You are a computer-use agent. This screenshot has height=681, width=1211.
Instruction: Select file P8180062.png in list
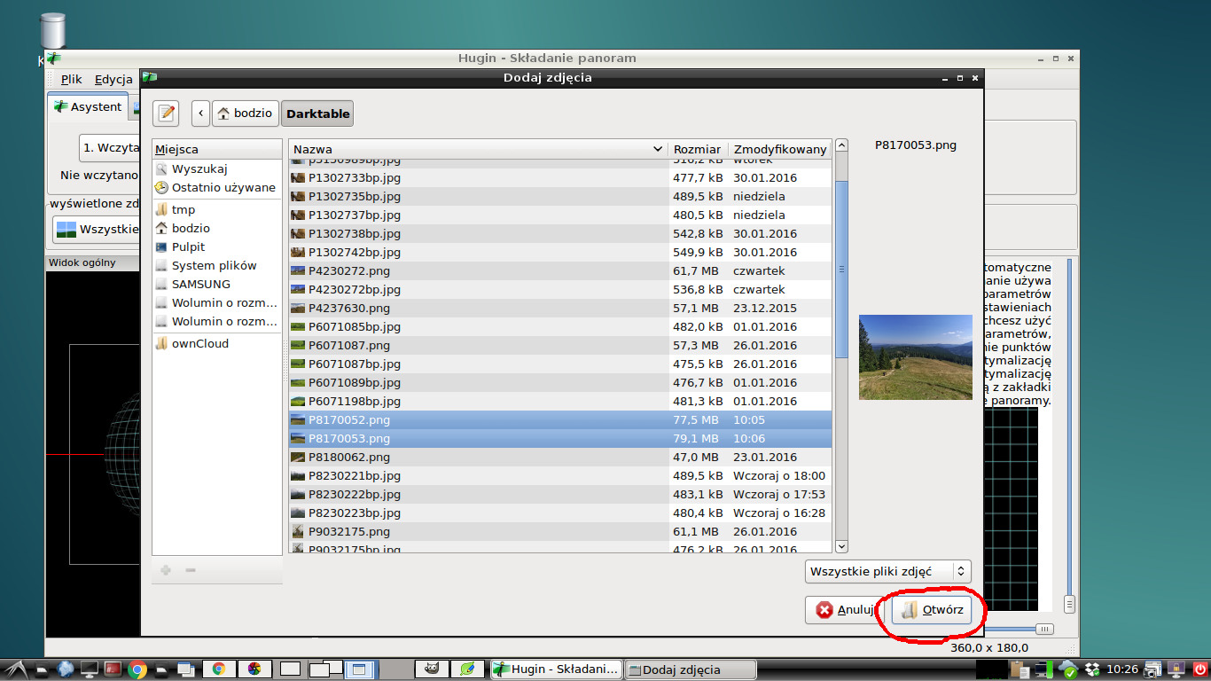pyautogui.click(x=349, y=458)
